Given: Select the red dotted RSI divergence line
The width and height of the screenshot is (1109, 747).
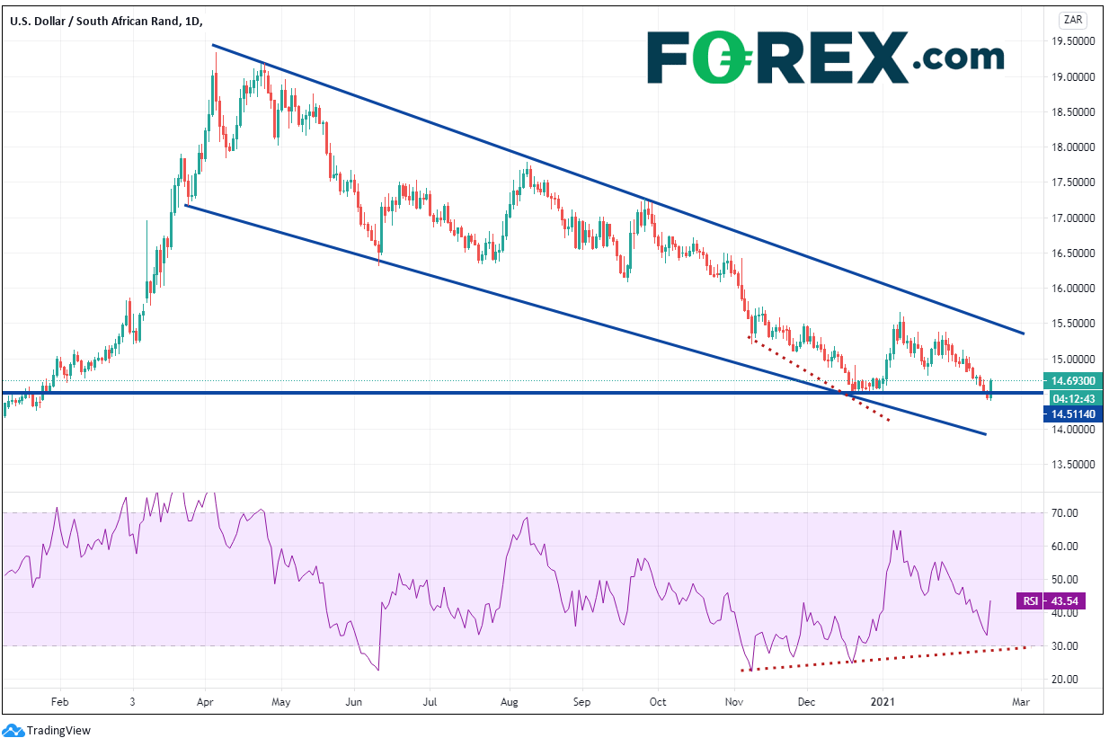Looking at the screenshot, I should click(x=881, y=660).
